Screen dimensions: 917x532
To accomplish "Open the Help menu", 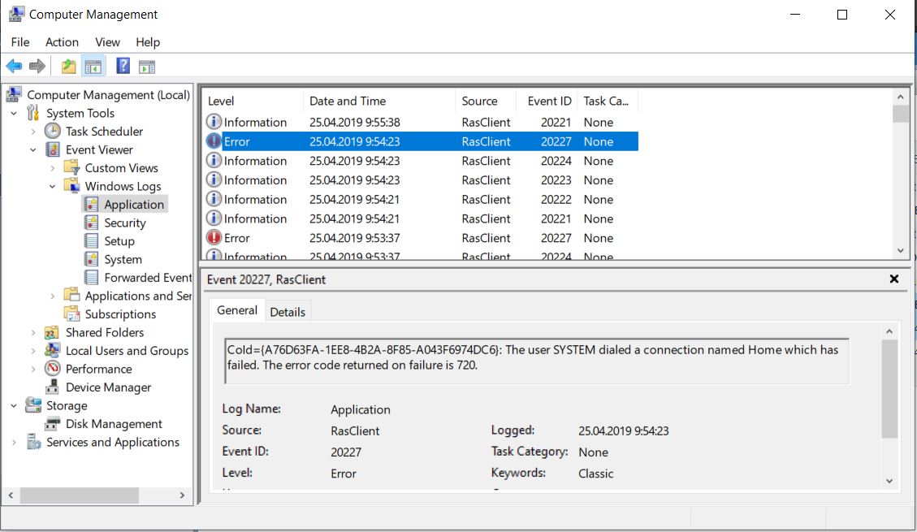I will (148, 42).
